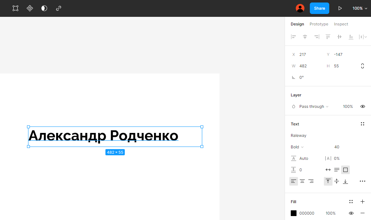Click the link icon in the toolbar
Image resolution: width=371 pixels, height=220 pixels.
pos(58,8)
